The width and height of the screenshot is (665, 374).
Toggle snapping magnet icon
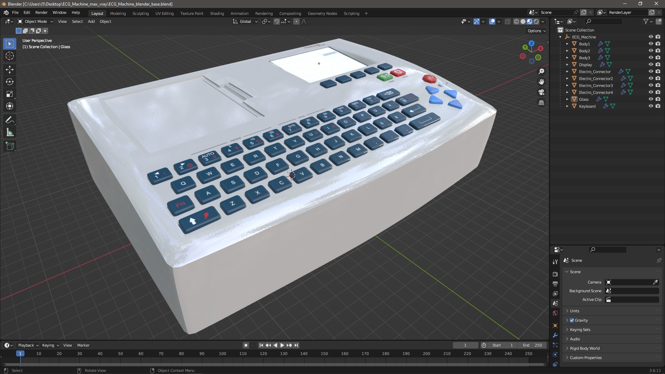[277, 21]
